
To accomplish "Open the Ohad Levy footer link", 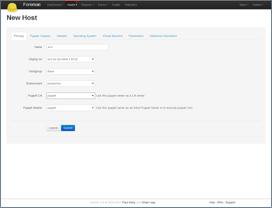I will 148,202.
